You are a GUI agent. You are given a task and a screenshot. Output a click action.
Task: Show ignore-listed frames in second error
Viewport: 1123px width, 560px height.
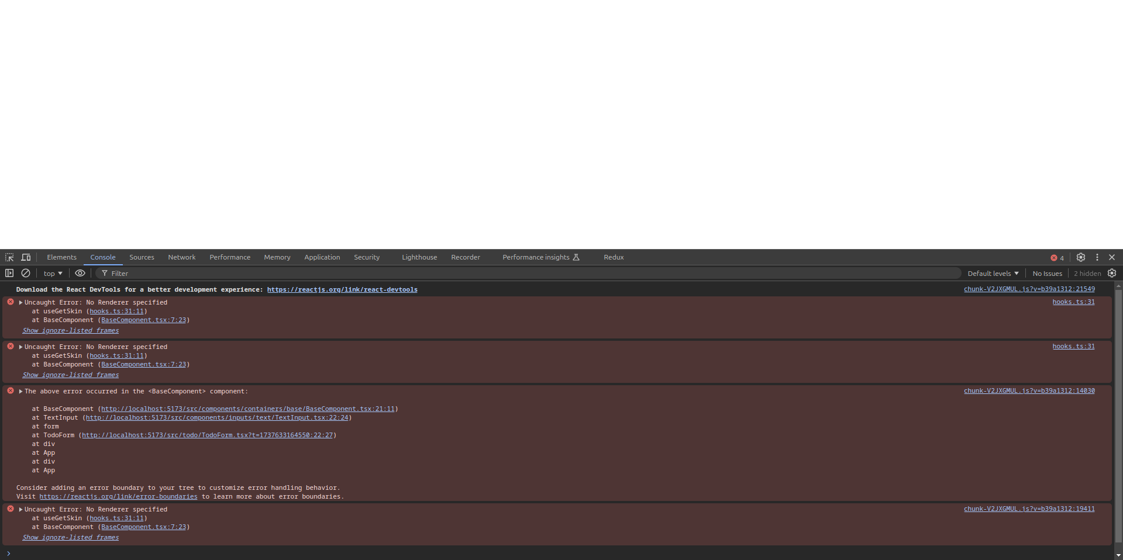coord(70,375)
